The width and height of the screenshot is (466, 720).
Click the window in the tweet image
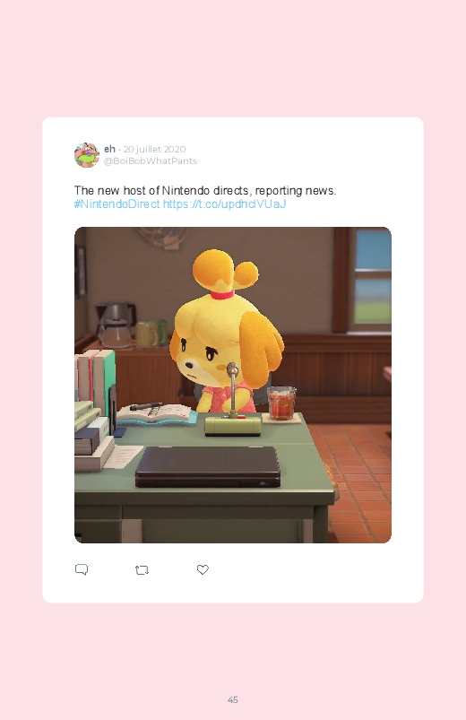[373, 277]
